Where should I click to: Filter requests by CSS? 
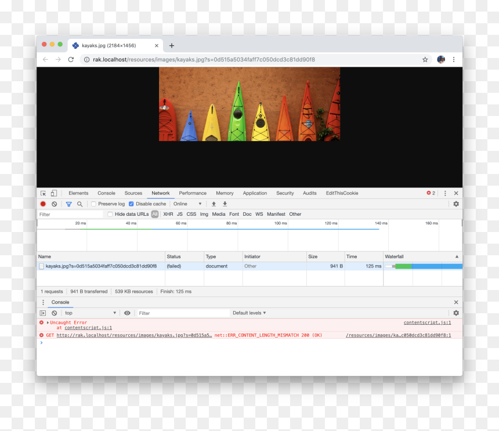point(191,214)
